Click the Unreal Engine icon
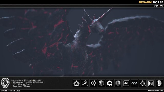This screenshot has height=92, width=164. point(101,83)
